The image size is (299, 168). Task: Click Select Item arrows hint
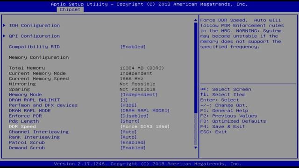pyautogui.click(x=223, y=95)
